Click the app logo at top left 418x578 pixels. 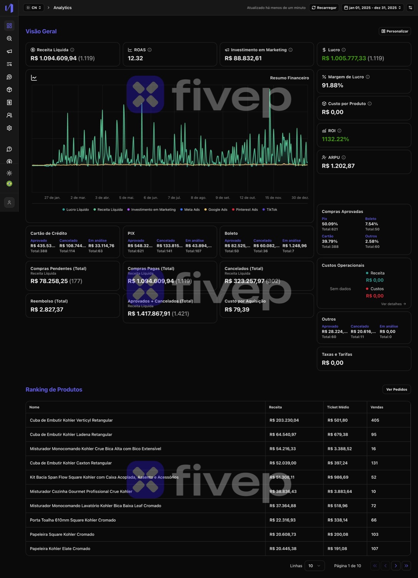pyautogui.click(x=9, y=8)
